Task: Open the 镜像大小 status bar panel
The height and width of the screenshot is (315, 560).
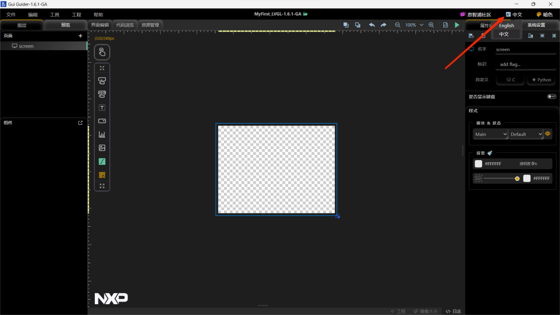Action: (425, 311)
